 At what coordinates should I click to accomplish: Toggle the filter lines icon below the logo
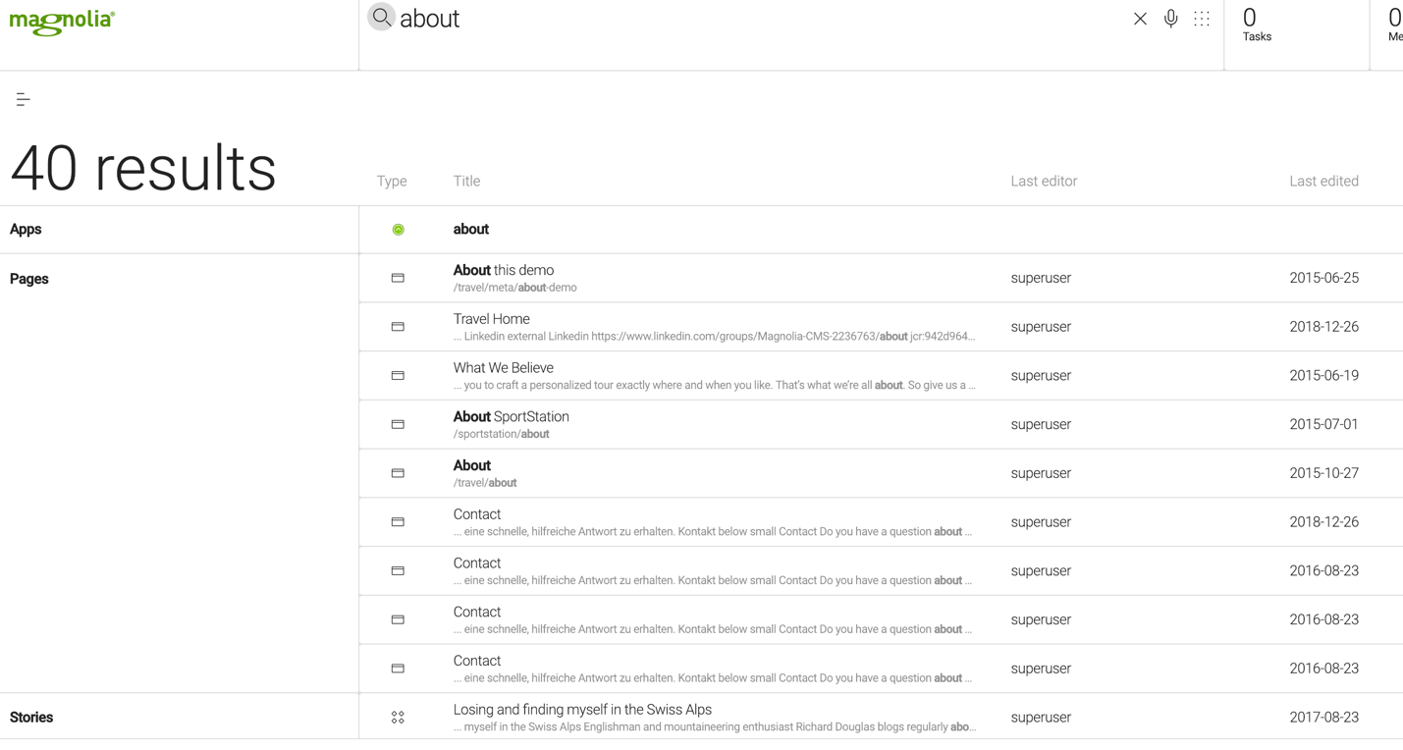tap(24, 99)
